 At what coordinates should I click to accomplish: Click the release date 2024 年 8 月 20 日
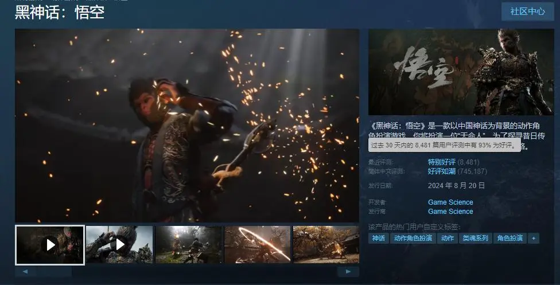pos(456,185)
